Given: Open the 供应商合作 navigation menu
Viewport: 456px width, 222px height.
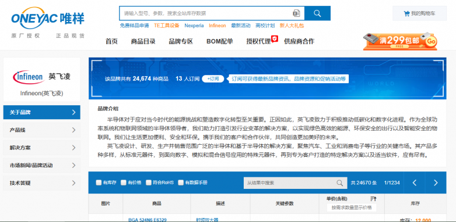Looking at the screenshot, I should [x=299, y=41].
